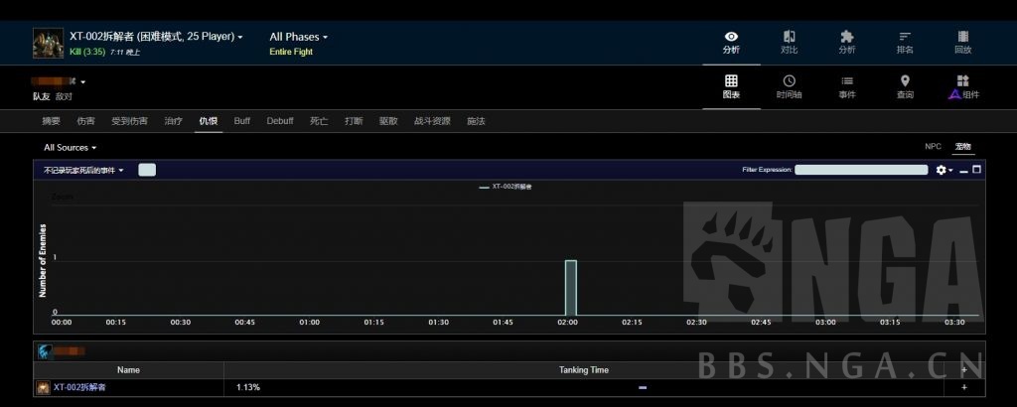Screen dimensions: 1017x407
Task: Open the puzzle-piece 分析 view
Action: tap(847, 43)
